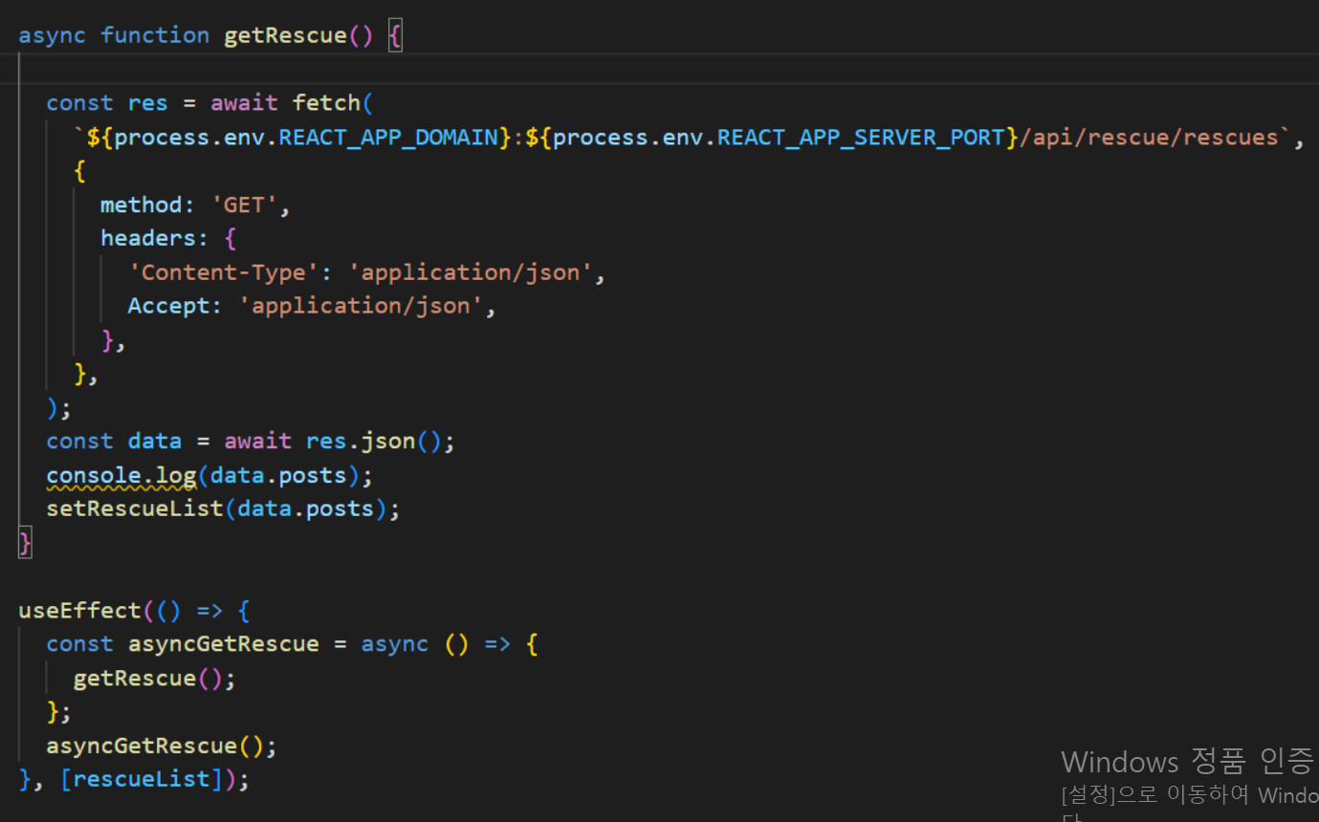1319x822 pixels.
Task: Click 'application/json' on the Content-Type line
Action: (470, 272)
